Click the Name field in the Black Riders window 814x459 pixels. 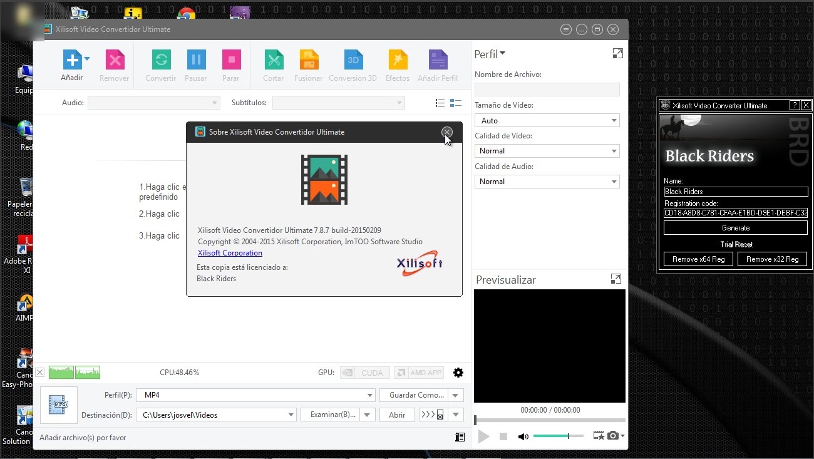[x=736, y=192]
